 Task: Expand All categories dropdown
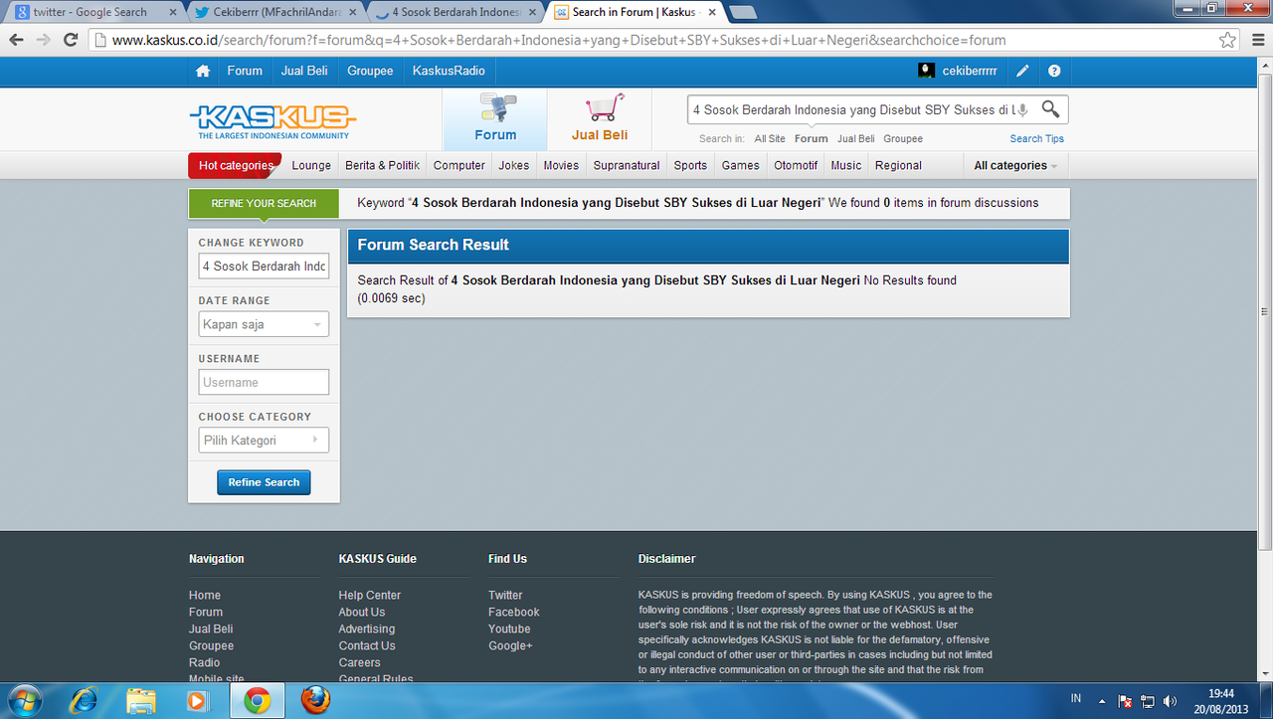tap(1015, 166)
